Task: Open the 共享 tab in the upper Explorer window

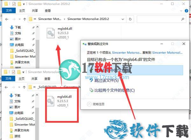Action: 35,11
